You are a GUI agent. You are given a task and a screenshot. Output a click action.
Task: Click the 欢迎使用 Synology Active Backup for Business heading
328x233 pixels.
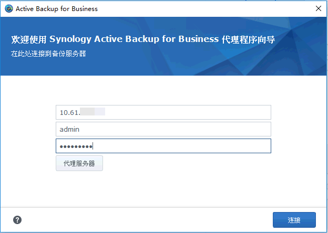pos(143,39)
